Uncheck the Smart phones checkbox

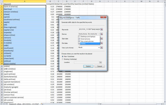(x=79, y=39)
